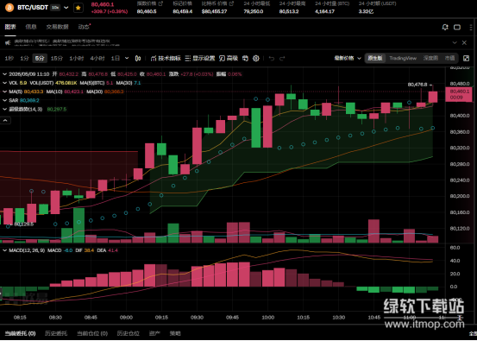Collapse the VOL indicator row chevron
Screen dimensions: 477x341
click(5, 83)
